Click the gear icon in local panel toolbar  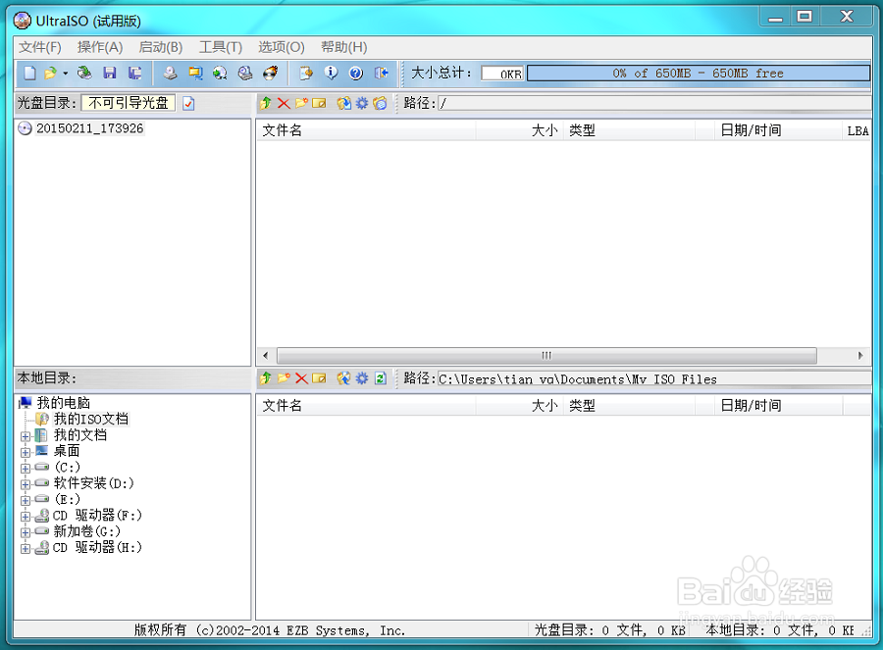[x=362, y=378]
